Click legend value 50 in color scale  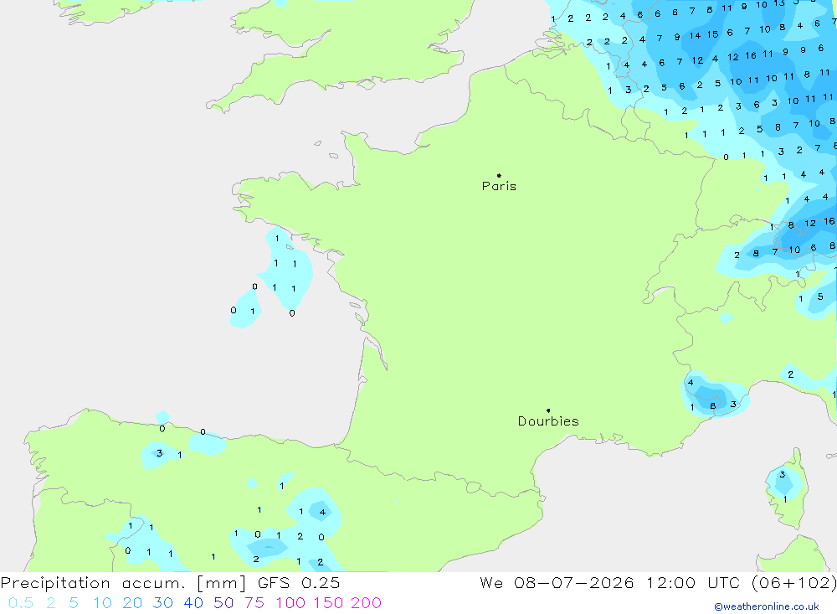click(223, 603)
